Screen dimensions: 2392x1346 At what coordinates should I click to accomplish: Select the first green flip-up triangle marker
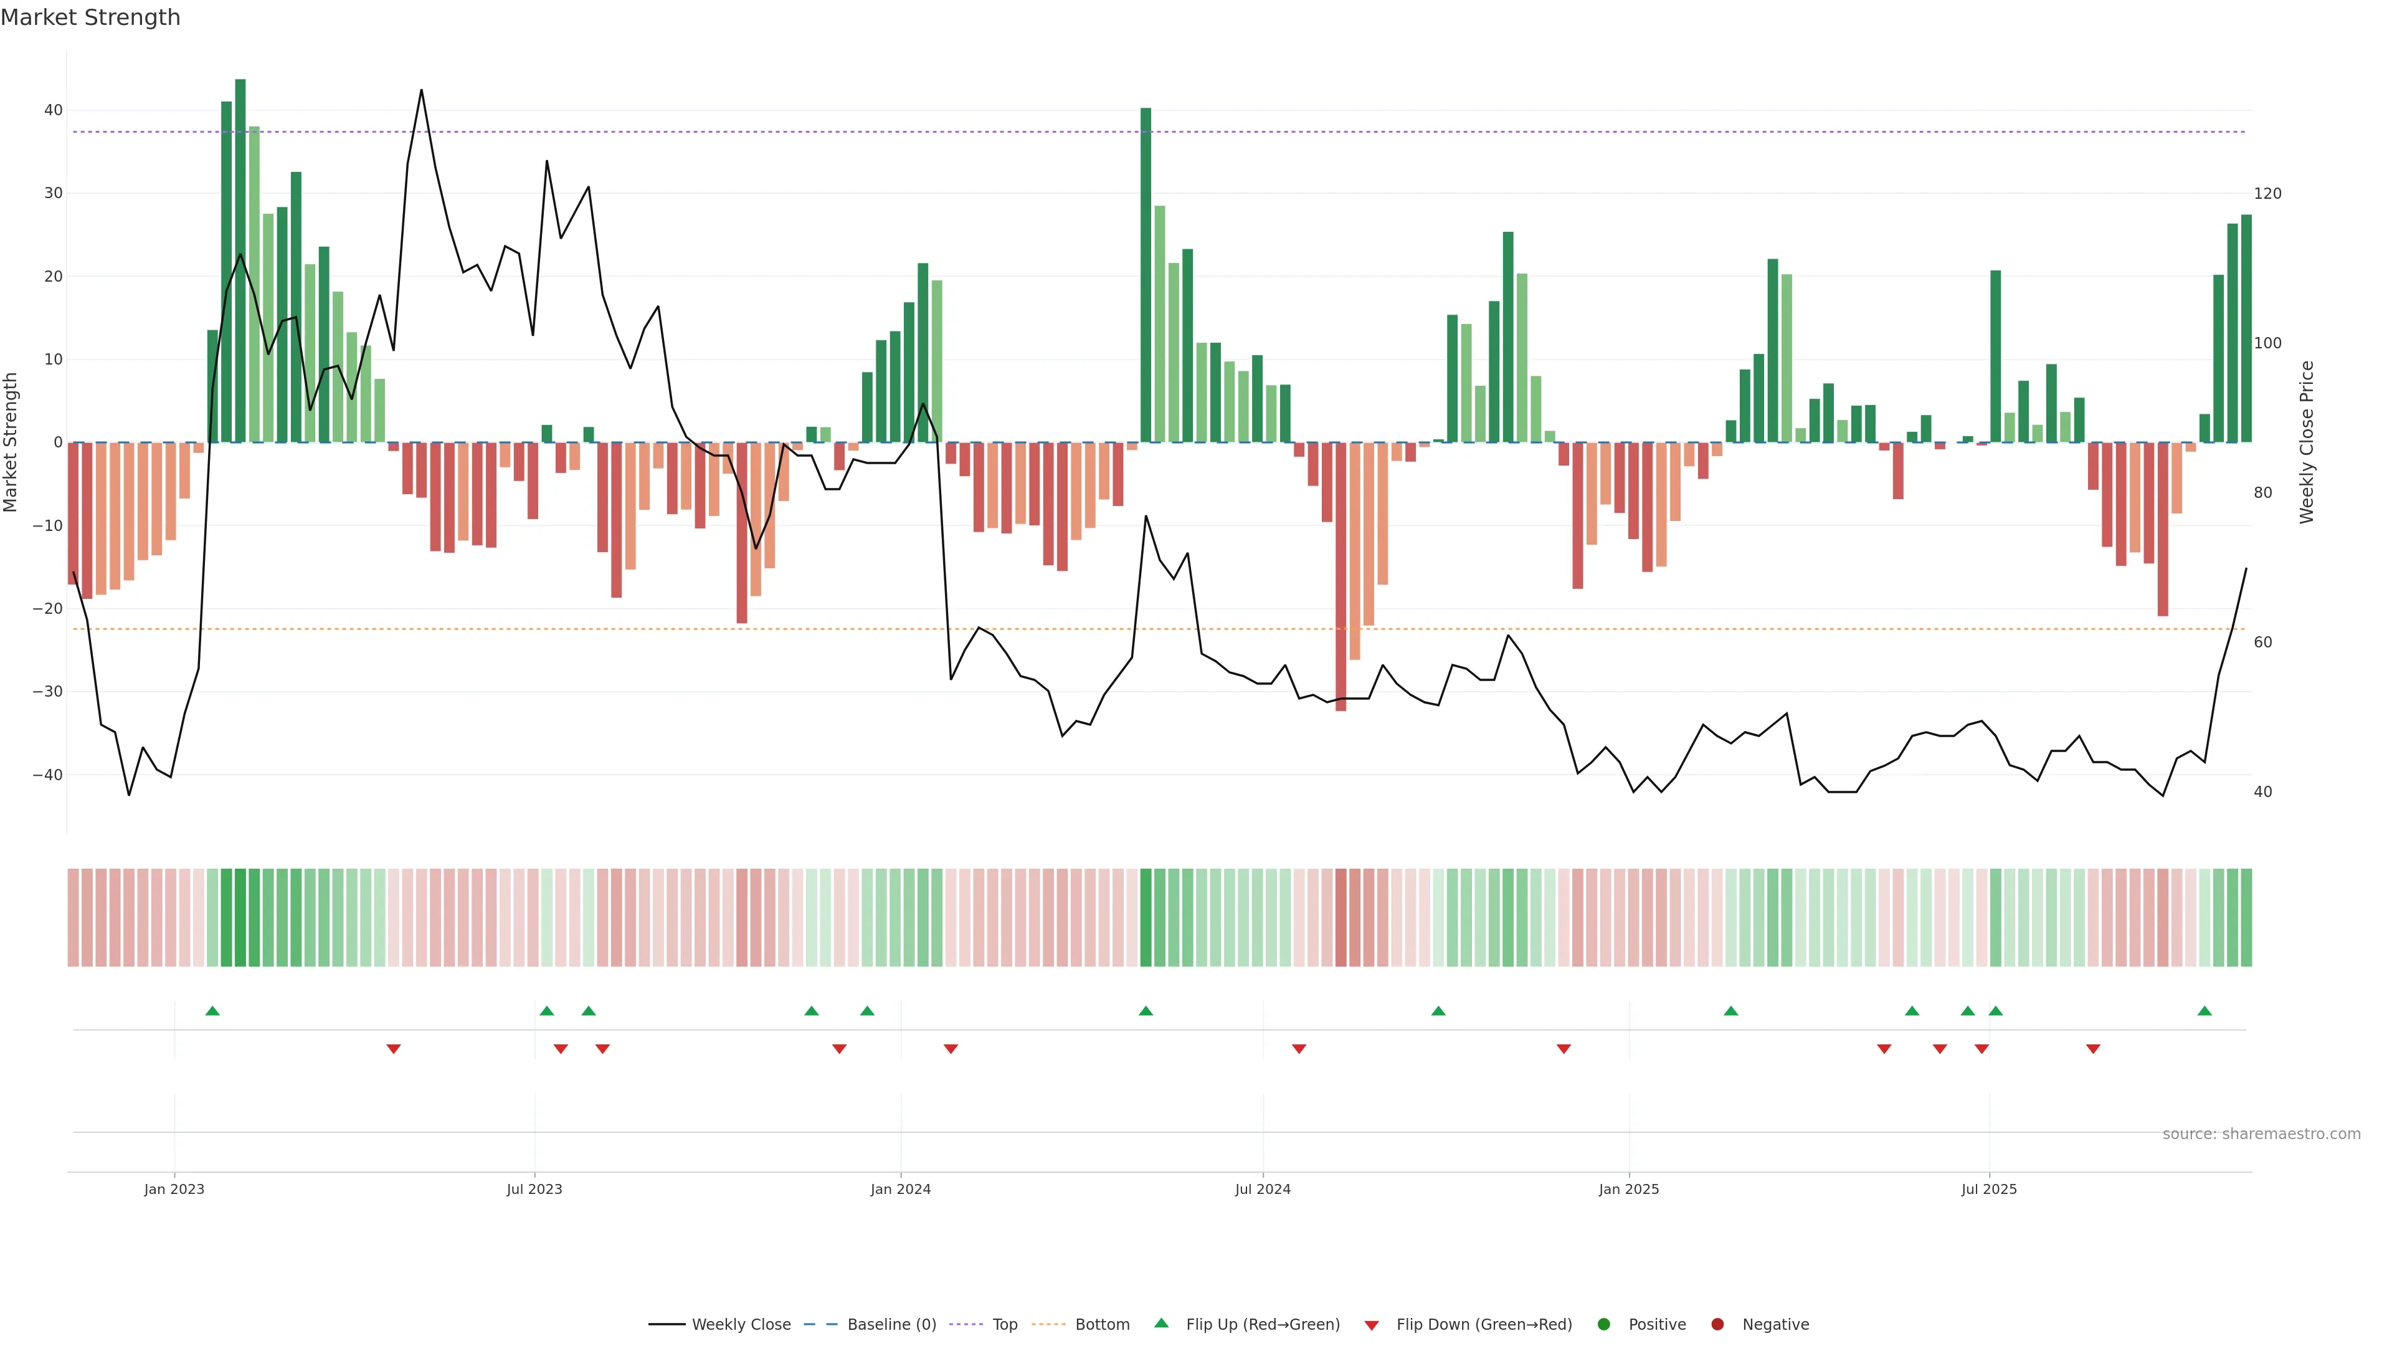(212, 1011)
